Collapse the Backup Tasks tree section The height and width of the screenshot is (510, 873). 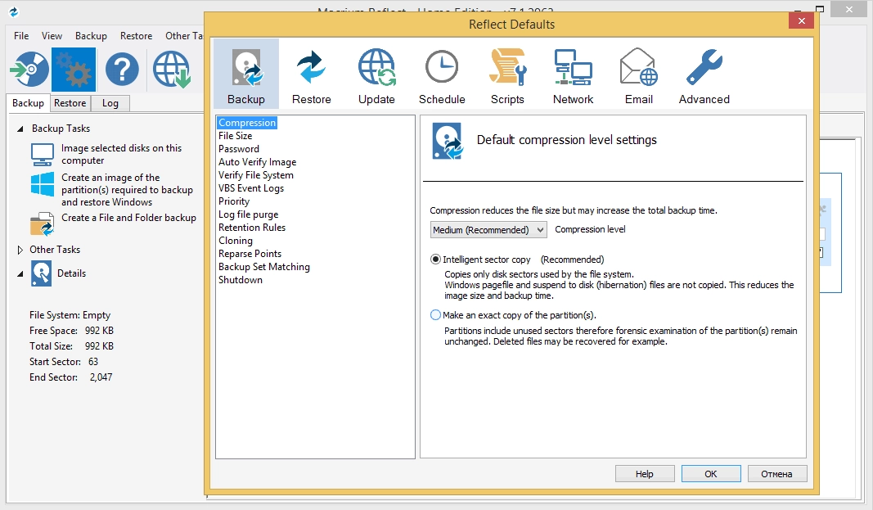(20, 129)
